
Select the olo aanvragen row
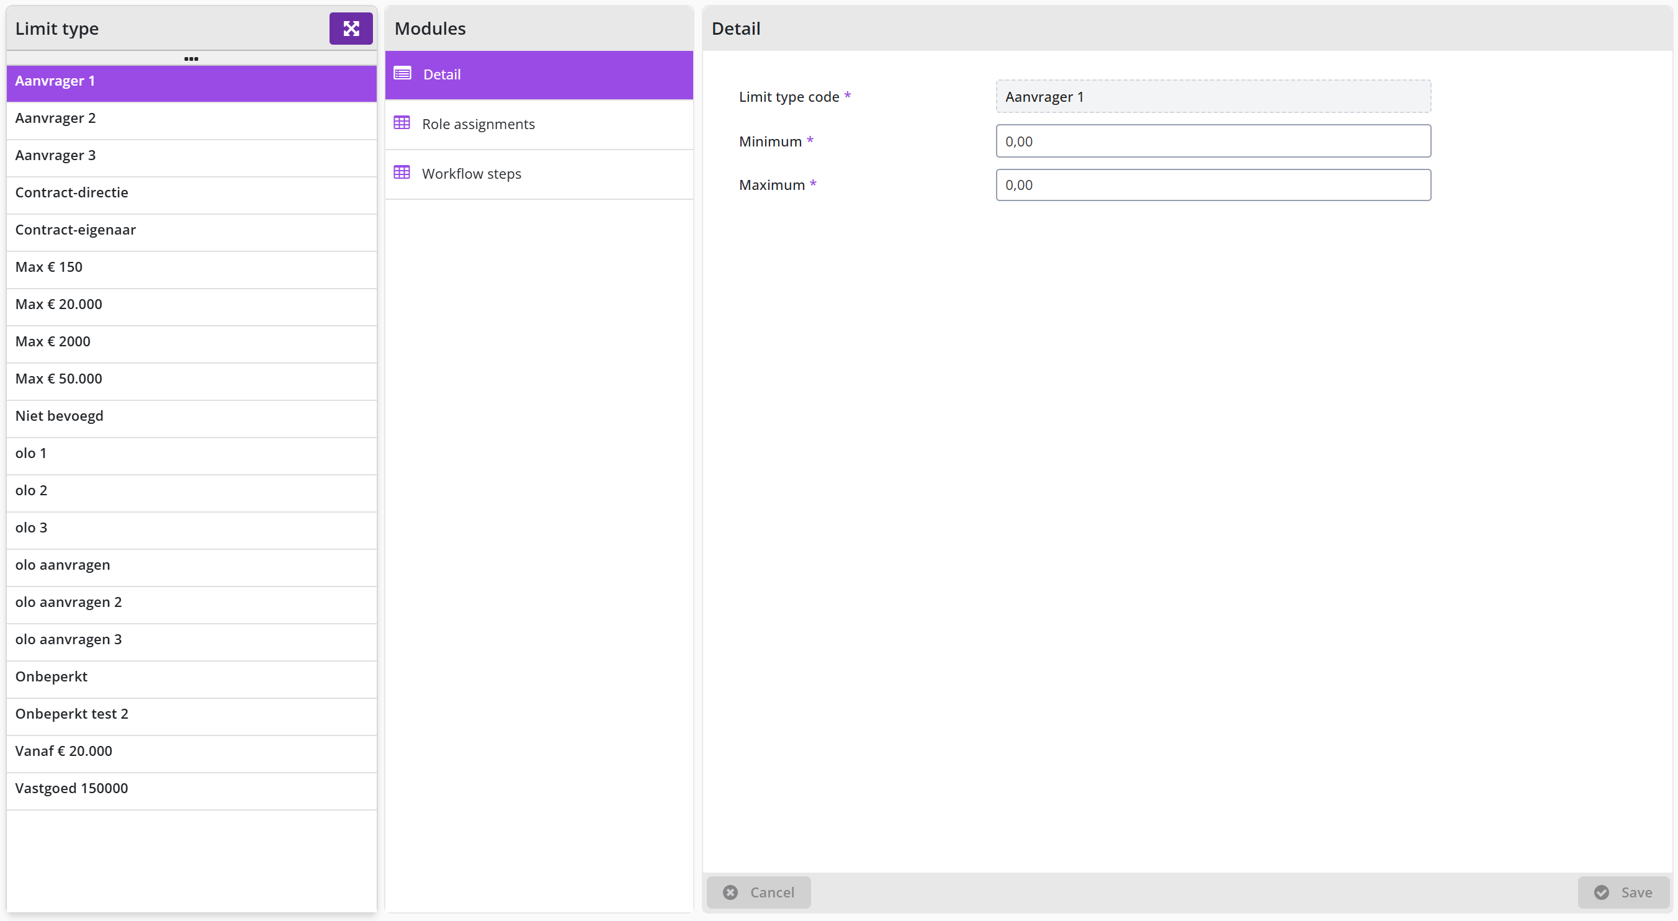pyautogui.click(x=192, y=567)
